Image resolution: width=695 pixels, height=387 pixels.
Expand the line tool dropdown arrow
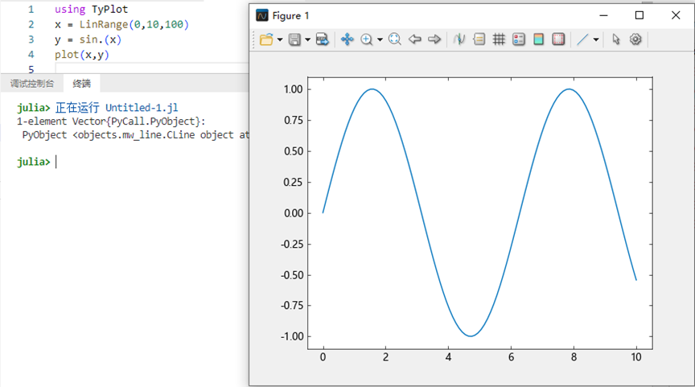[x=596, y=39]
